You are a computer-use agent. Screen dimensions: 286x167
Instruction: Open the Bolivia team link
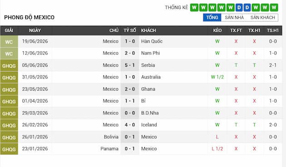pos(111,137)
